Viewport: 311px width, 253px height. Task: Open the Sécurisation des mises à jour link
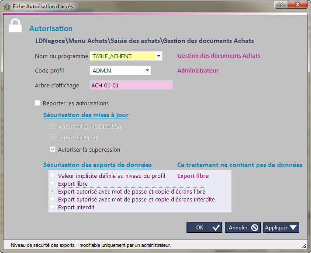86,115
